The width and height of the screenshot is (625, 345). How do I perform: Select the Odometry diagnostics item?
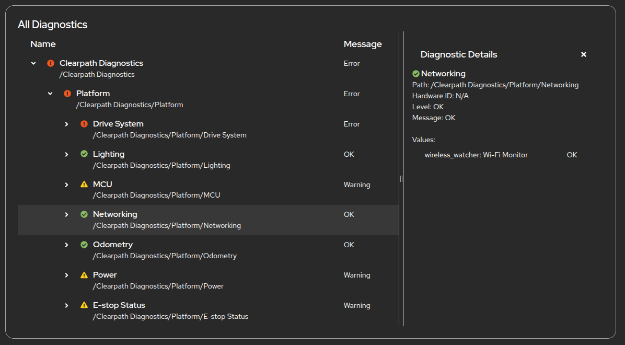tap(113, 245)
